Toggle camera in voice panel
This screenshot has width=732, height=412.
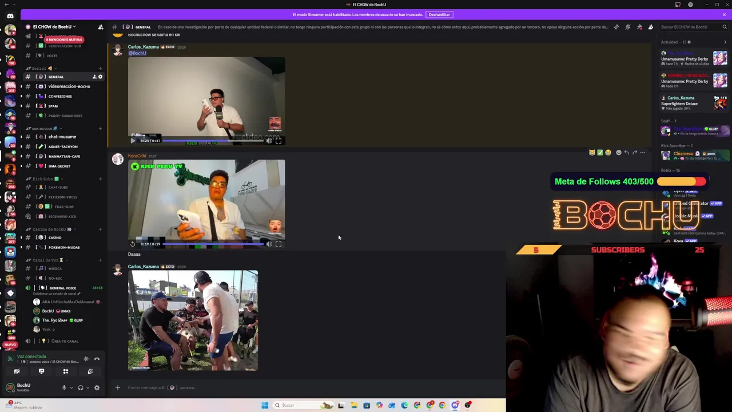(17, 371)
